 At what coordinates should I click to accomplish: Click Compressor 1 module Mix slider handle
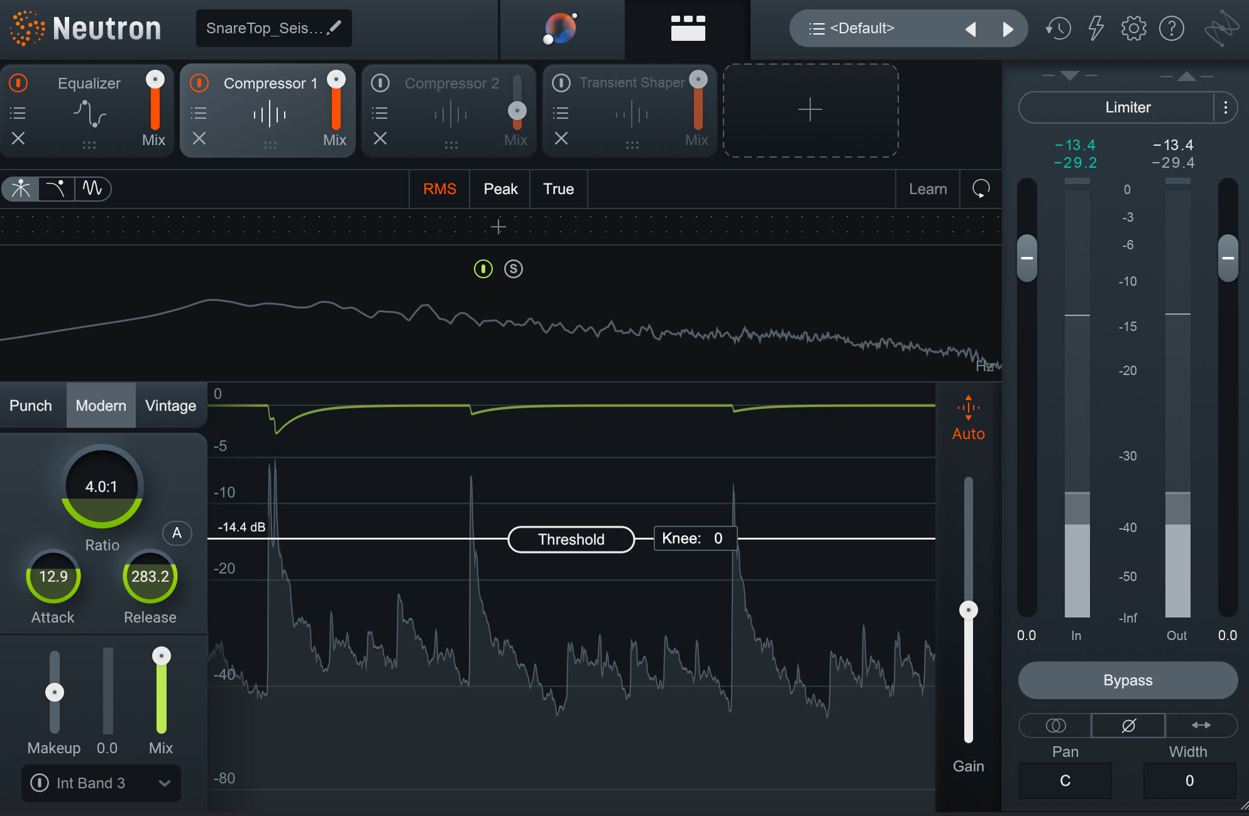pyautogui.click(x=336, y=79)
